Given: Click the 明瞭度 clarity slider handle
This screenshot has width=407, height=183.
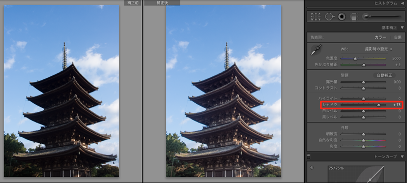Looking at the screenshot, I should coord(363,134).
